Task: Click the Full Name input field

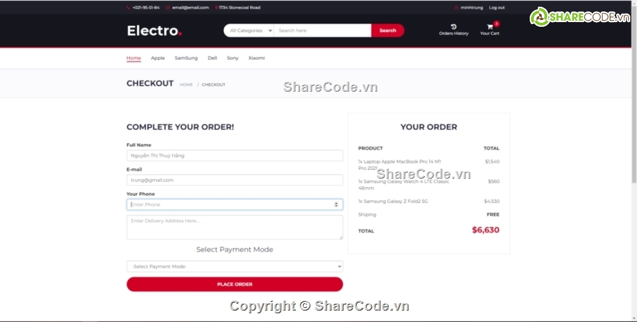Action: [x=235, y=156]
